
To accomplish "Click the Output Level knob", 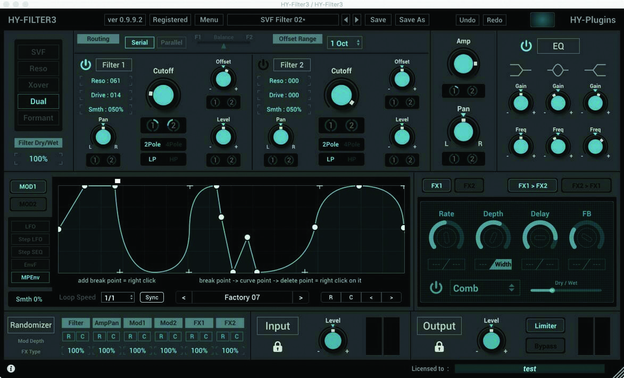I will pos(491,341).
